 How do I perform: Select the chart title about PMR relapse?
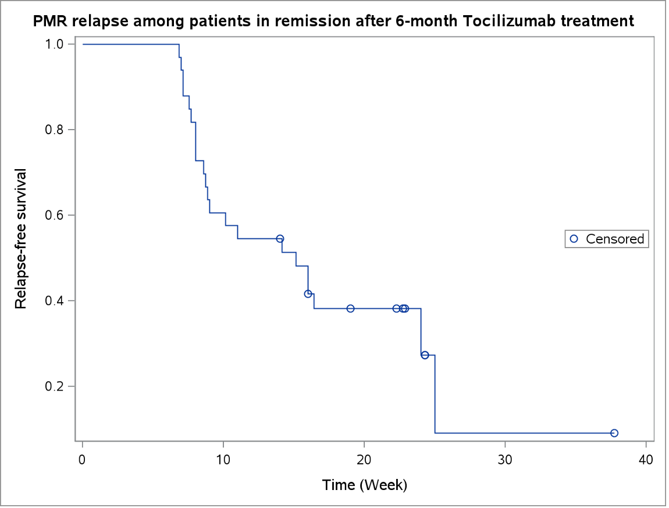point(333,22)
